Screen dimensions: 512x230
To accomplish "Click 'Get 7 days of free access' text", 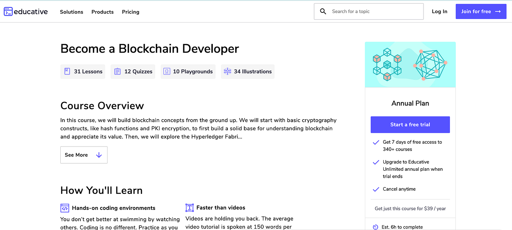I will 413,146.
